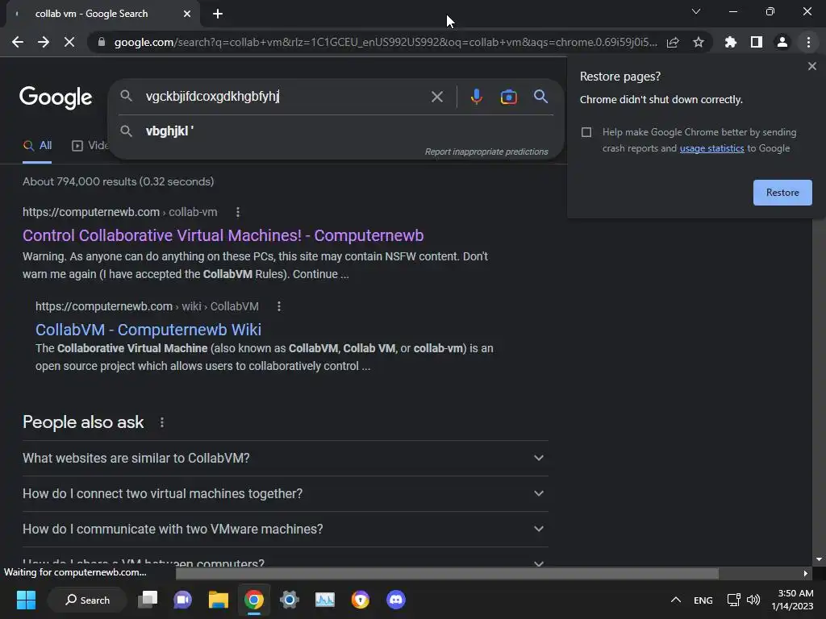Open volume control in system tray
The width and height of the screenshot is (826, 619).
coord(753,600)
